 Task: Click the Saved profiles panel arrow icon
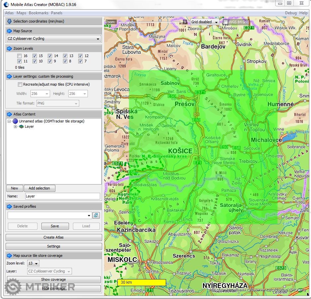[x=9, y=206]
